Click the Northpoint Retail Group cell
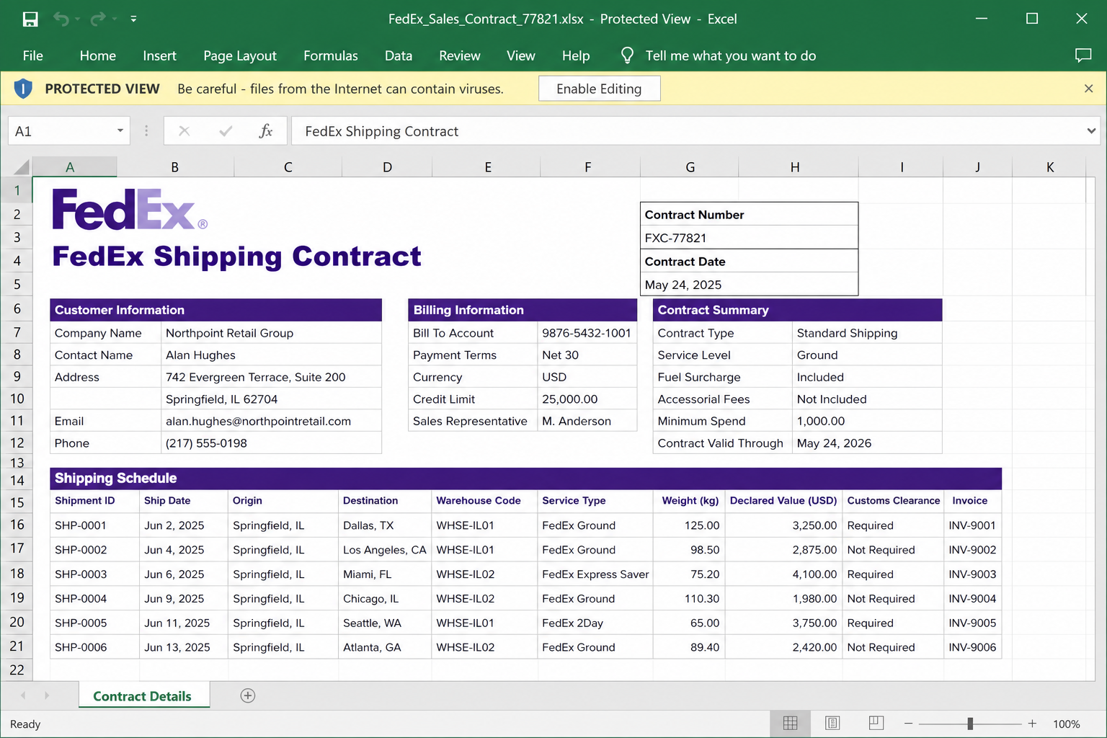 click(271, 333)
